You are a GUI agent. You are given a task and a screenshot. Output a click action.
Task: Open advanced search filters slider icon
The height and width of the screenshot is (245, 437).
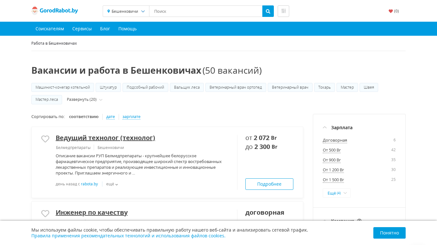coord(283,11)
